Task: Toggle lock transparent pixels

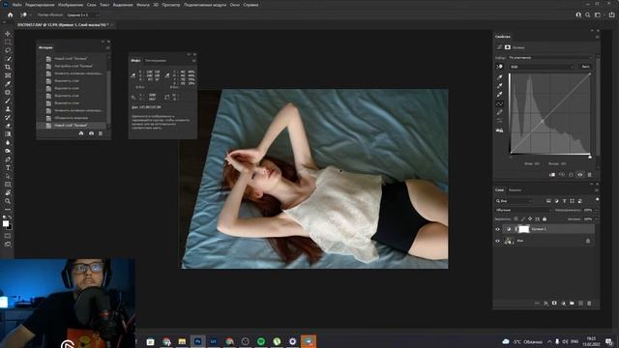Action: pos(516,218)
